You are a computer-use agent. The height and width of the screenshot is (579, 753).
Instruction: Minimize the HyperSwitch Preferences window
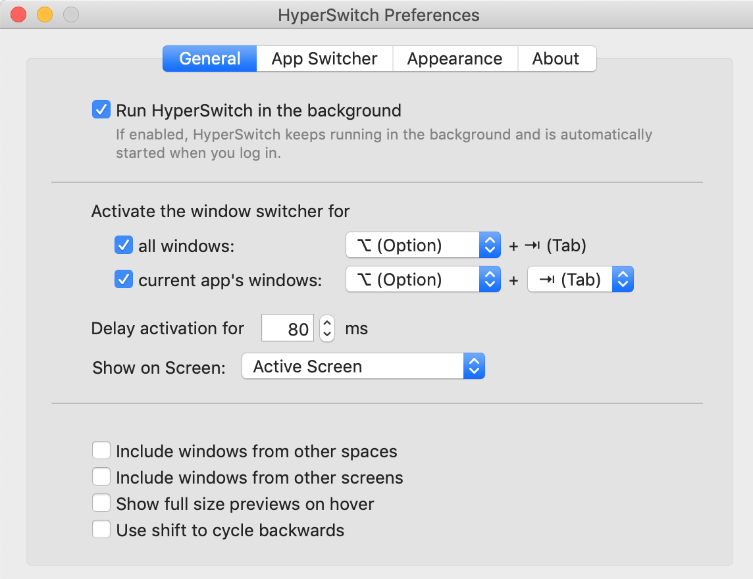pos(45,14)
